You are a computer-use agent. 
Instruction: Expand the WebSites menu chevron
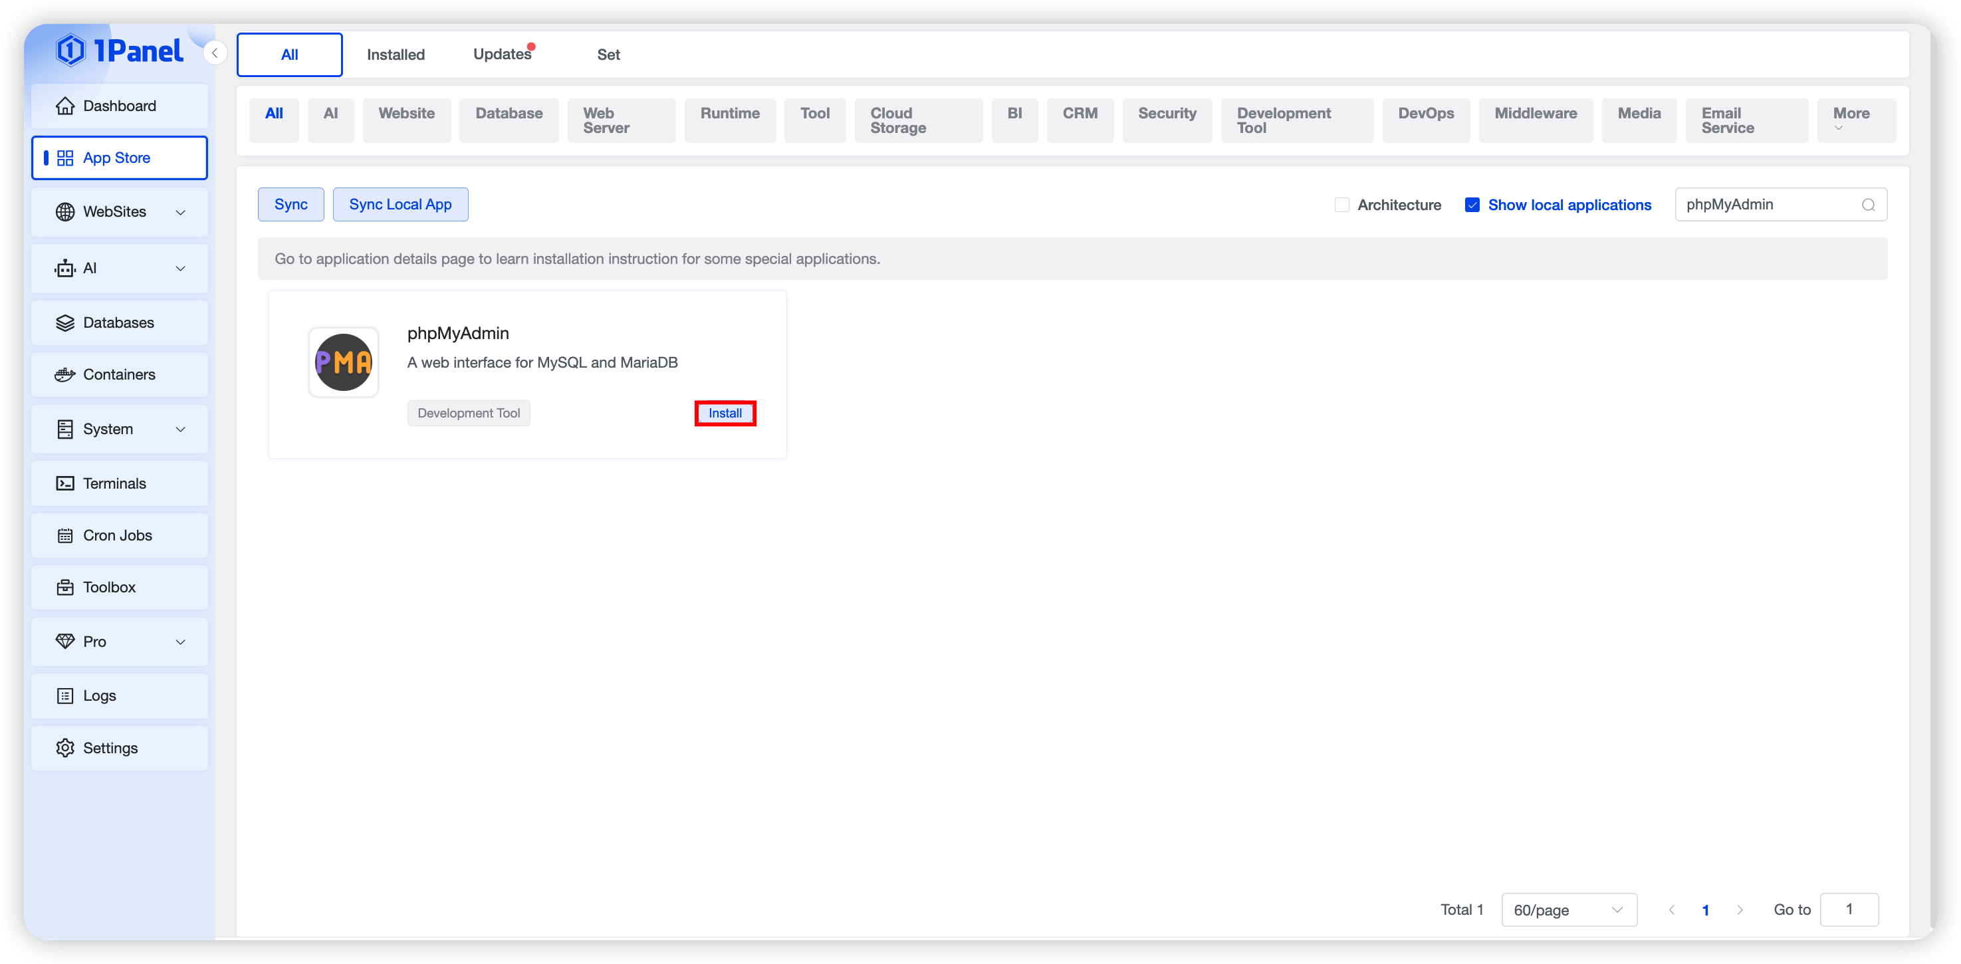pyautogui.click(x=180, y=213)
